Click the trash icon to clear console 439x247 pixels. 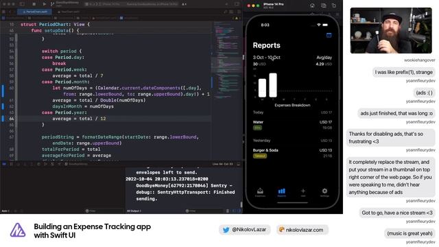tap(228, 211)
